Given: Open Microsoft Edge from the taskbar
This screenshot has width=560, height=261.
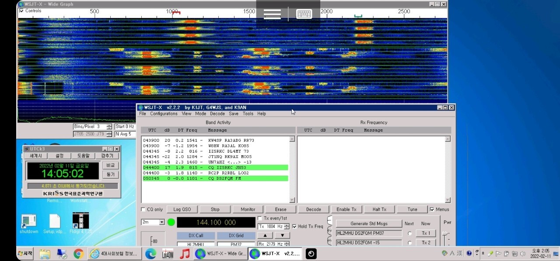Looking at the screenshot, I should tap(150, 254).
